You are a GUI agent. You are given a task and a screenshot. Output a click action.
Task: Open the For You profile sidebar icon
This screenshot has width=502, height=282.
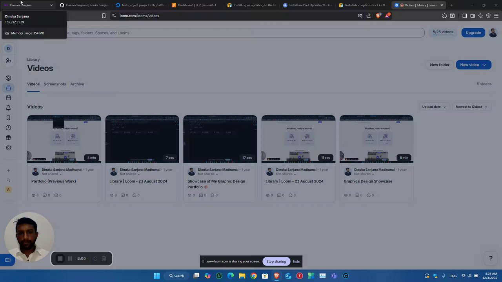pos(8,78)
